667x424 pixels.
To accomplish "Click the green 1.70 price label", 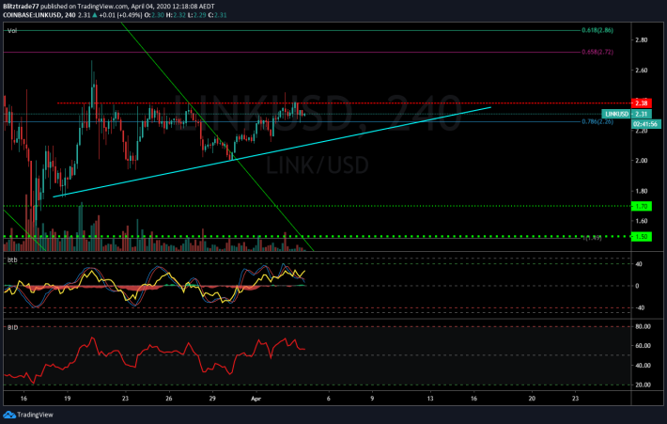I will tap(643, 205).
